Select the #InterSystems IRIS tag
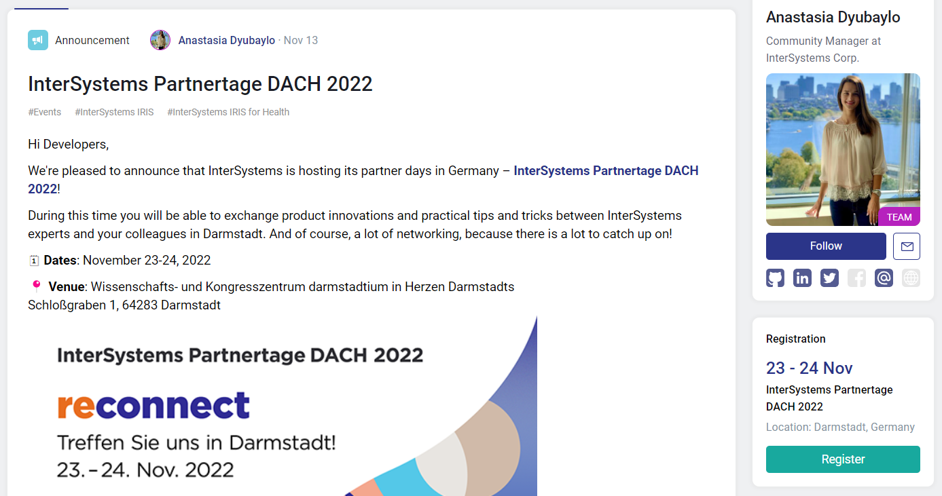This screenshot has width=942, height=496. [114, 112]
